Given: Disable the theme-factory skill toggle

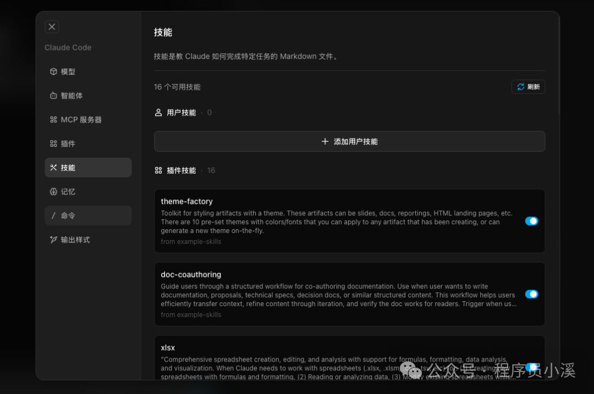Looking at the screenshot, I should coord(531,220).
